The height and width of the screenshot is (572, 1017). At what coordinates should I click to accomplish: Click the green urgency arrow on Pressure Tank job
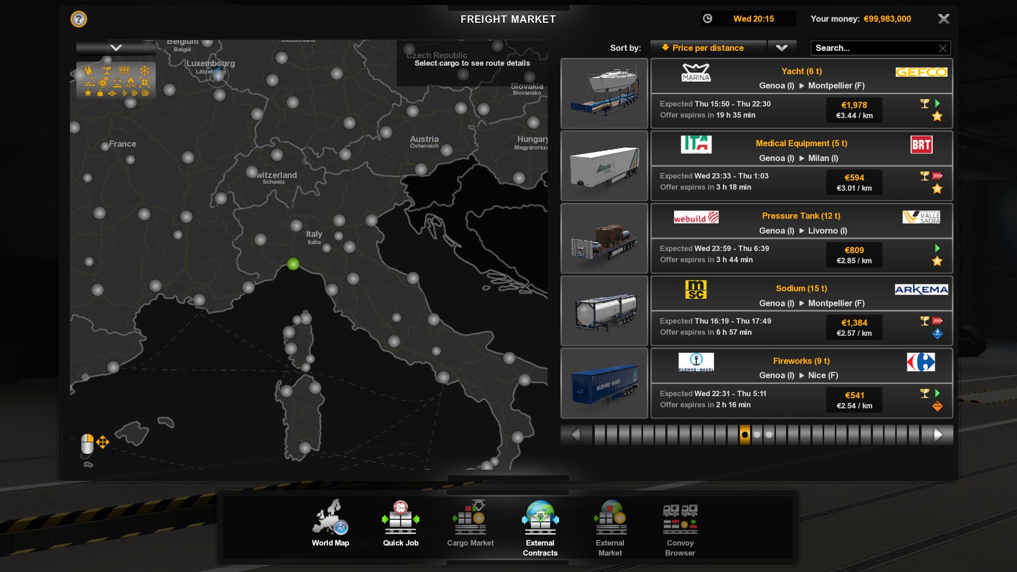coord(937,248)
